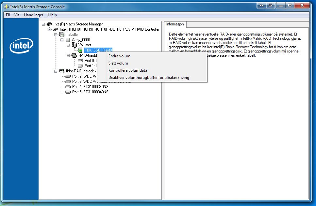
Task: Select ICH8R/ICH9R/ICH10R SATA RAID Controller label
Action: click(x=109, y=29)
